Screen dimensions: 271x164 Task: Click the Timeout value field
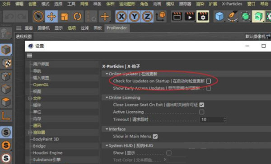213,119
